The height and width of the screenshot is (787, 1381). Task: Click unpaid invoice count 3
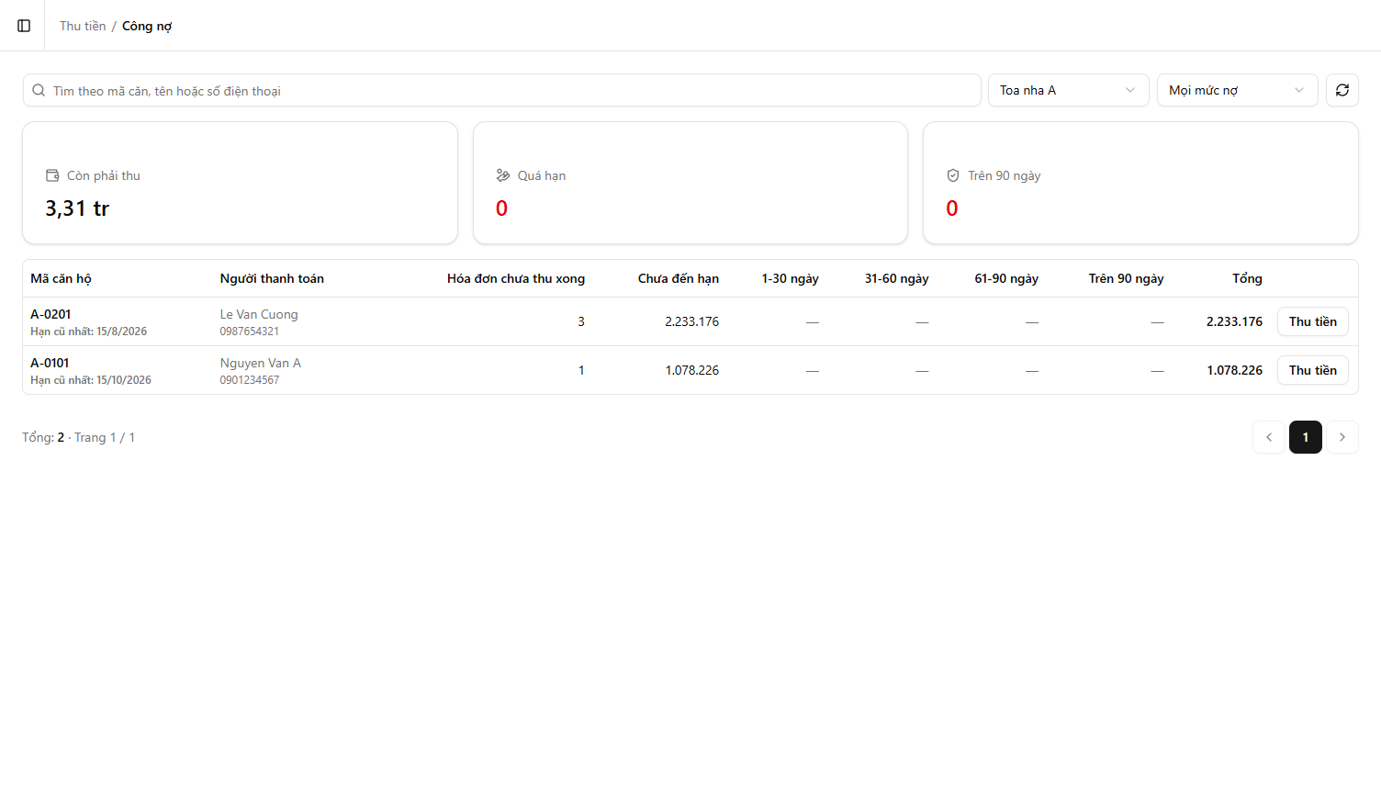(x=581, y=321)
